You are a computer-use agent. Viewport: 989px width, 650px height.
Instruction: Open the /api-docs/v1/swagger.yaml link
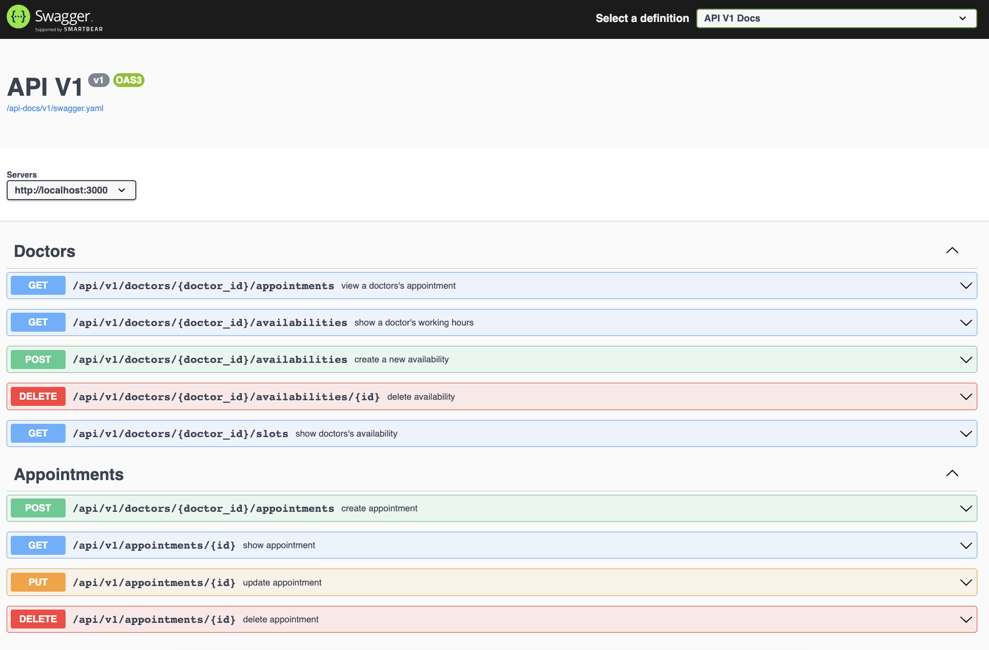(x=55, y=108)
